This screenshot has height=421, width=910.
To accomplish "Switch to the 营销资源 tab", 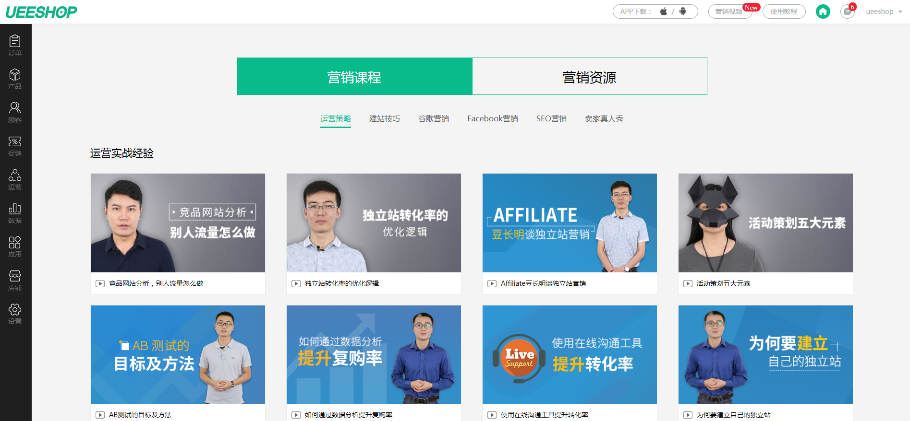I will [x=590, y=76].
